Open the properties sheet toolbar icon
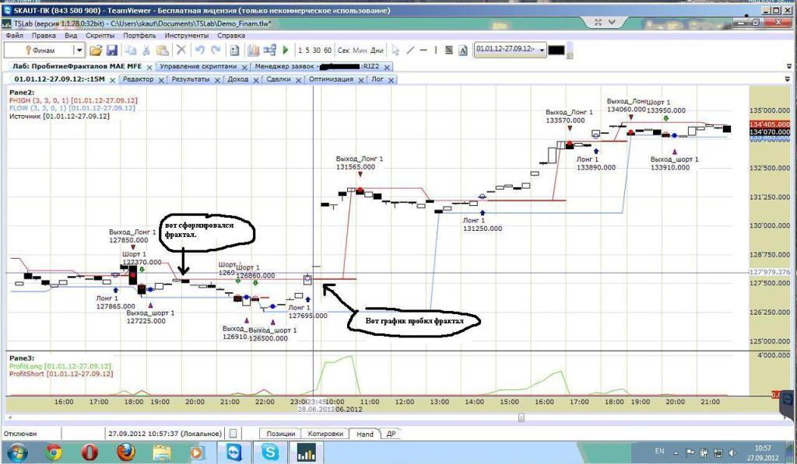Image resolution: width=797 pixels, height=464 pixels. pos(234,50)
